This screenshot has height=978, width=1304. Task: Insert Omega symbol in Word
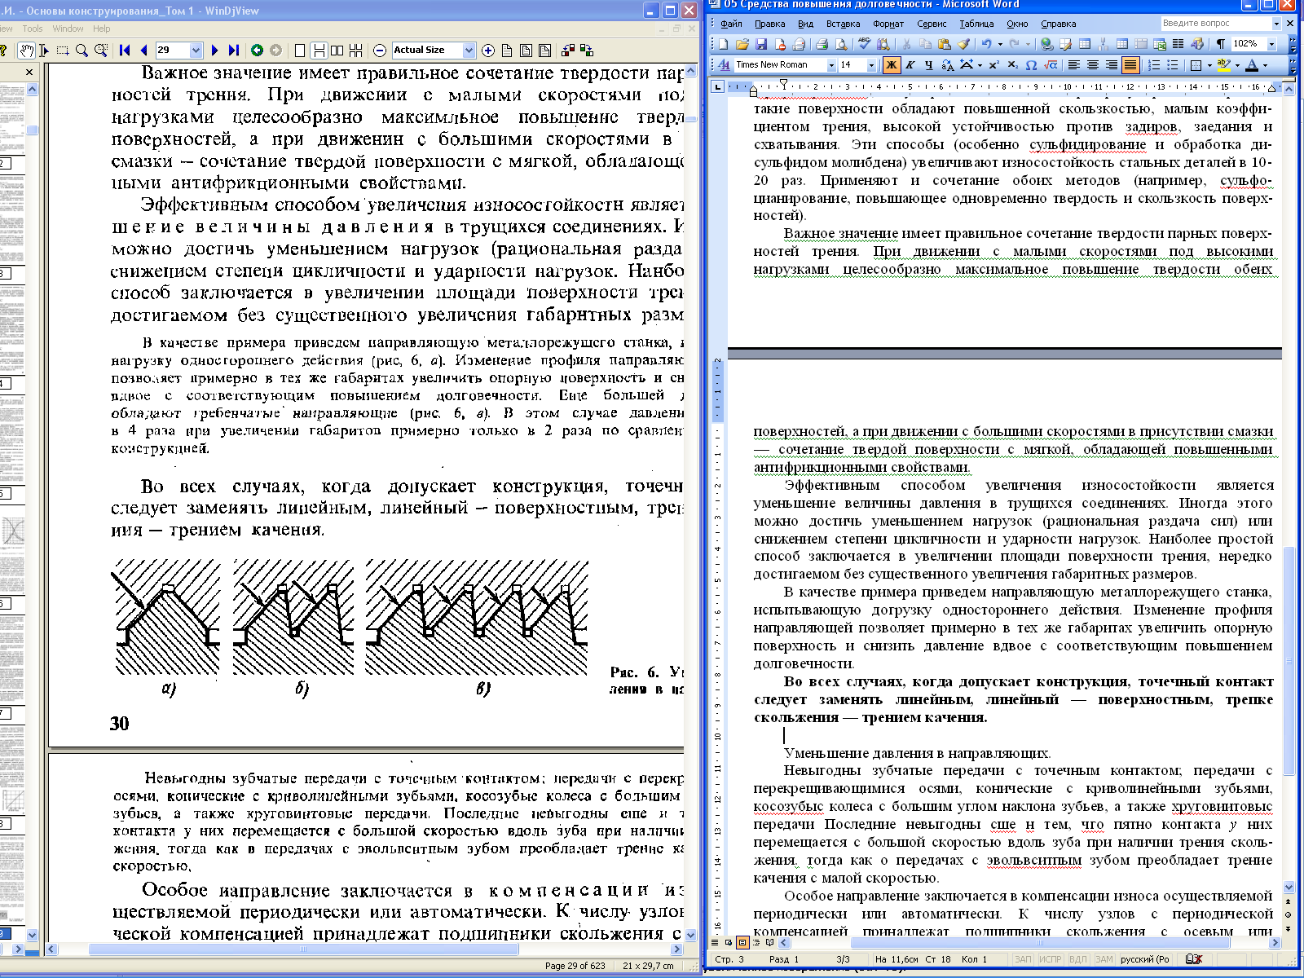click(x=1030, y=65)
